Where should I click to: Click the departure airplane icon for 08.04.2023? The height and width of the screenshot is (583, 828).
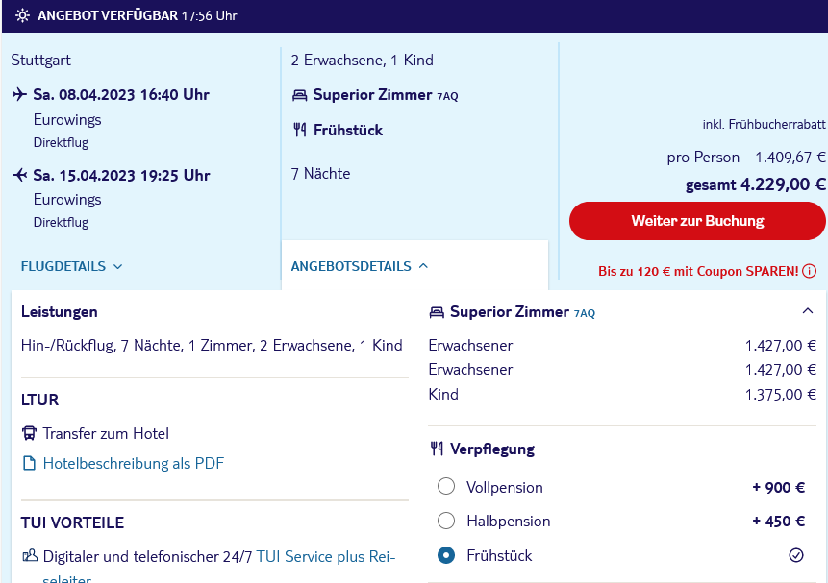(19, 94)
